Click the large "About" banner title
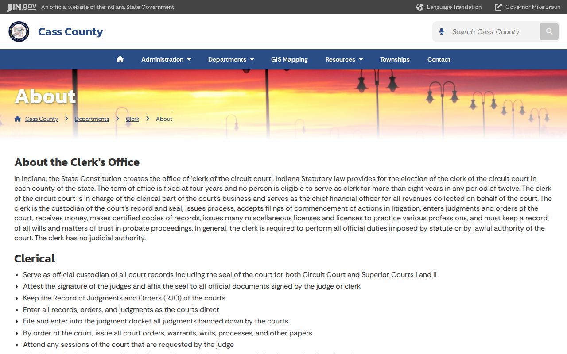The height and width of the screenshot is (354, 567). 45,96
